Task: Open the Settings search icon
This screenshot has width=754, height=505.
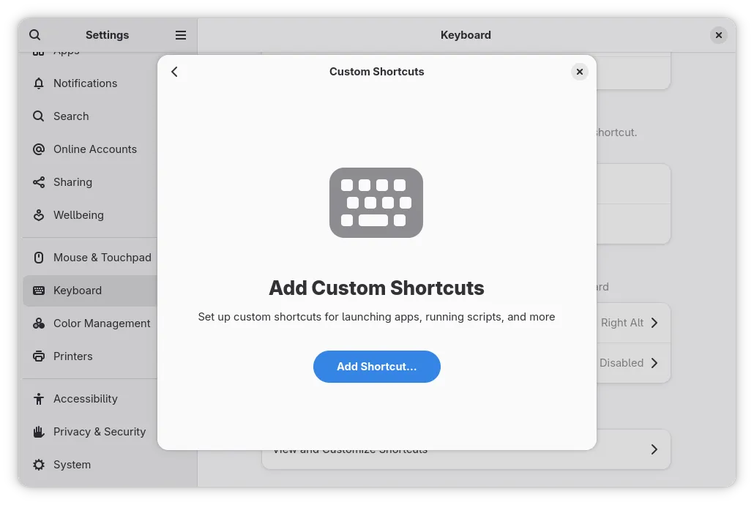Action: pos(35,35)
